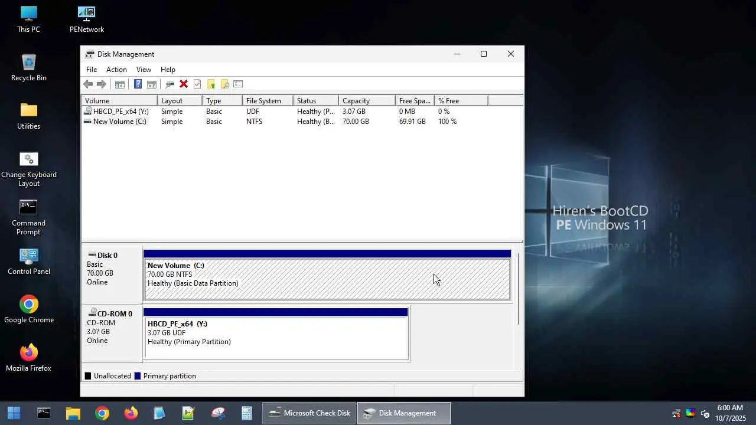This screenshot has width=756, height=425.
Task: Click the checkmark page Properties toolbar icon
Action: [x=197, y=84]
